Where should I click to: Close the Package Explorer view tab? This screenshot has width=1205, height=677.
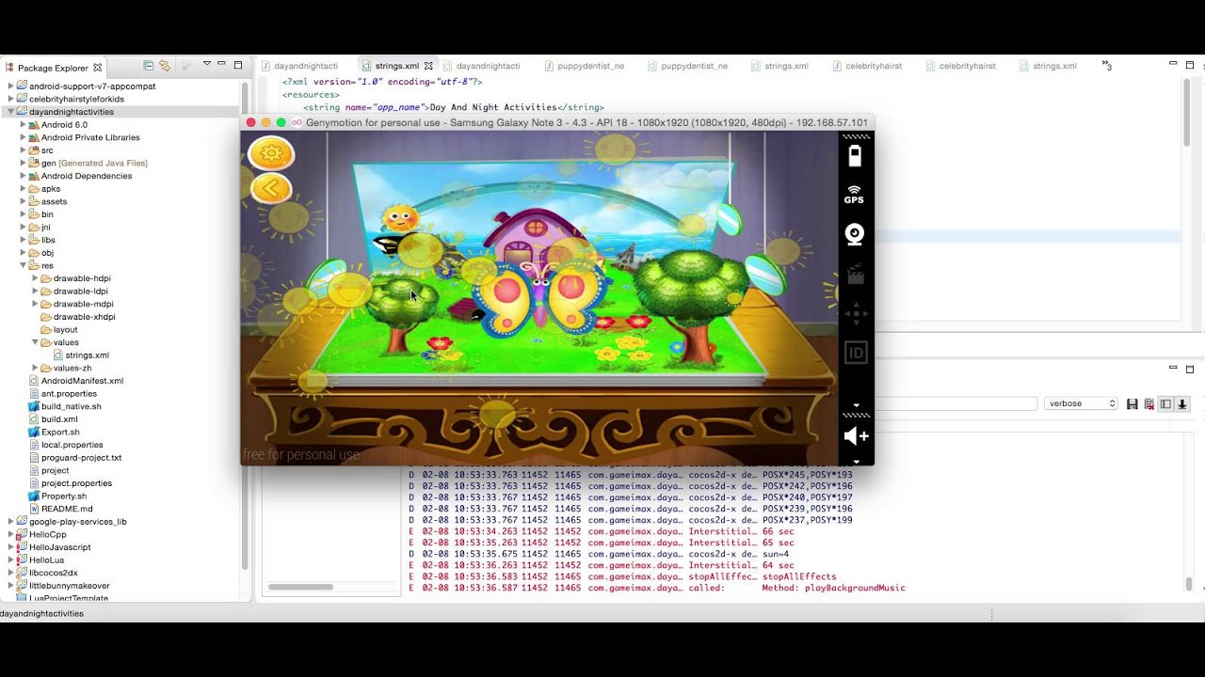click(x=97, y=68)
